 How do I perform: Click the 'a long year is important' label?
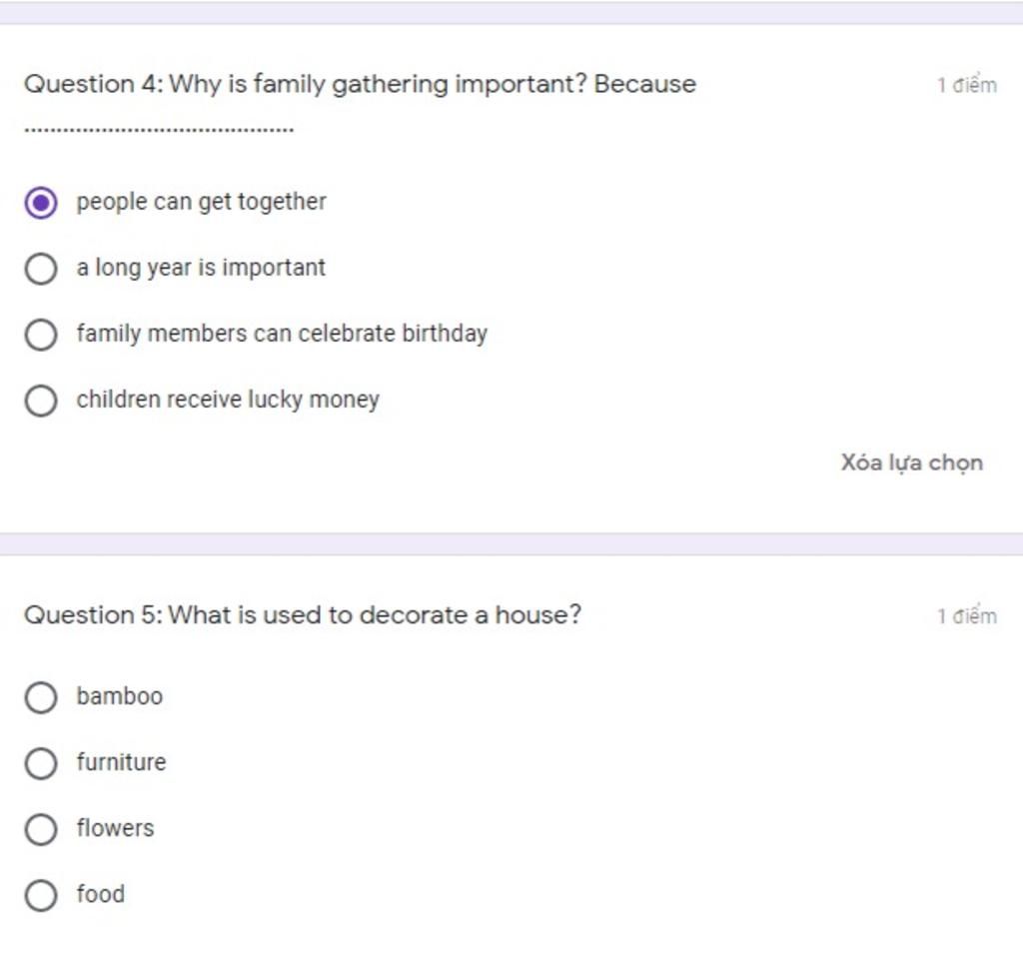tap(201, 268)
